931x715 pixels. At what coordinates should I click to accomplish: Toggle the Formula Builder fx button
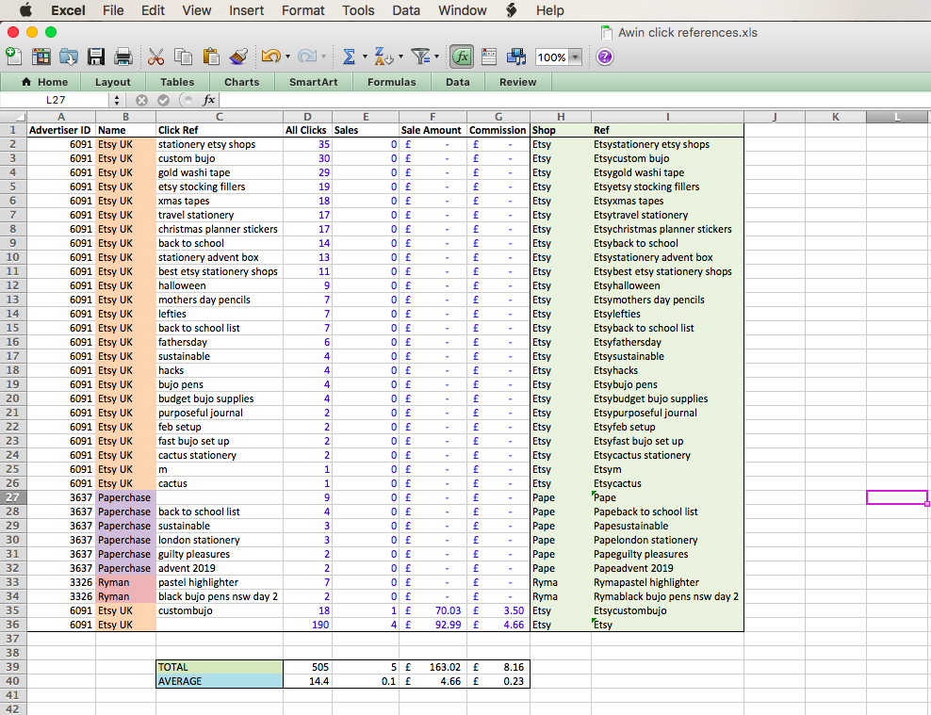click(x=462, y=57)
